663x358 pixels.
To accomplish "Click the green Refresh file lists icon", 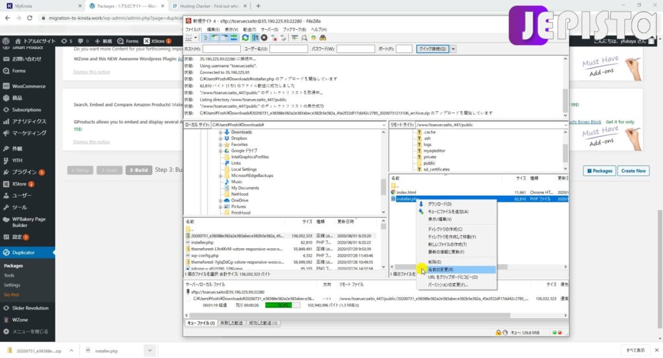I will click(245, 38).
